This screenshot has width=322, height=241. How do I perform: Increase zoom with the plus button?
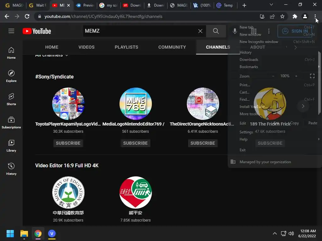pos(296,76)
